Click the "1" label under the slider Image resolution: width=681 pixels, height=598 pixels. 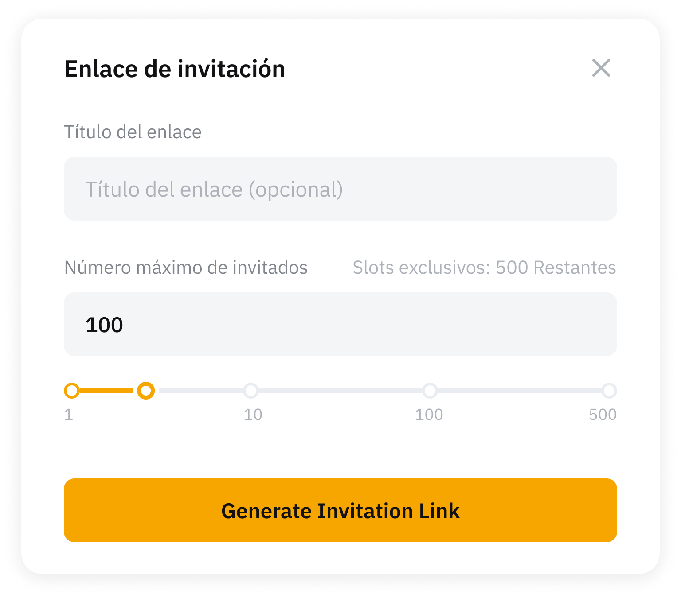[69, 415]
